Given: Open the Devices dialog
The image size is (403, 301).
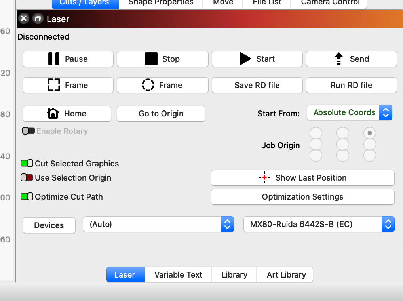Looking at the screenshot, I should click(49, 225).
